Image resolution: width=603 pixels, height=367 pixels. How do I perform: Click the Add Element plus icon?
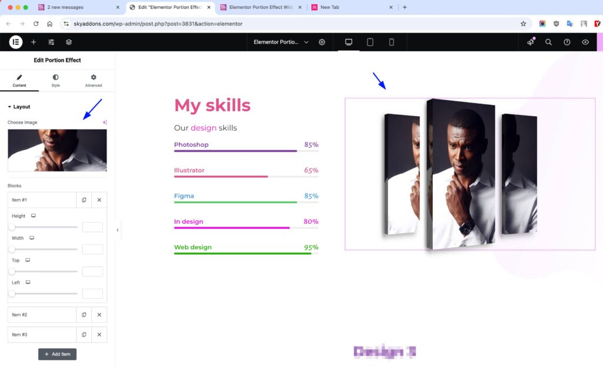pos(34,42)
